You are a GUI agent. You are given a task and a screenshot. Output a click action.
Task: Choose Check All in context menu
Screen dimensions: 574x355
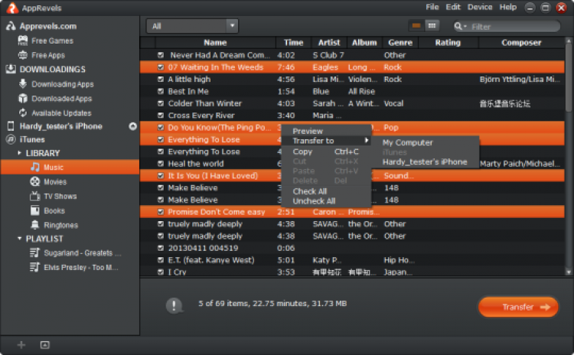326,191
